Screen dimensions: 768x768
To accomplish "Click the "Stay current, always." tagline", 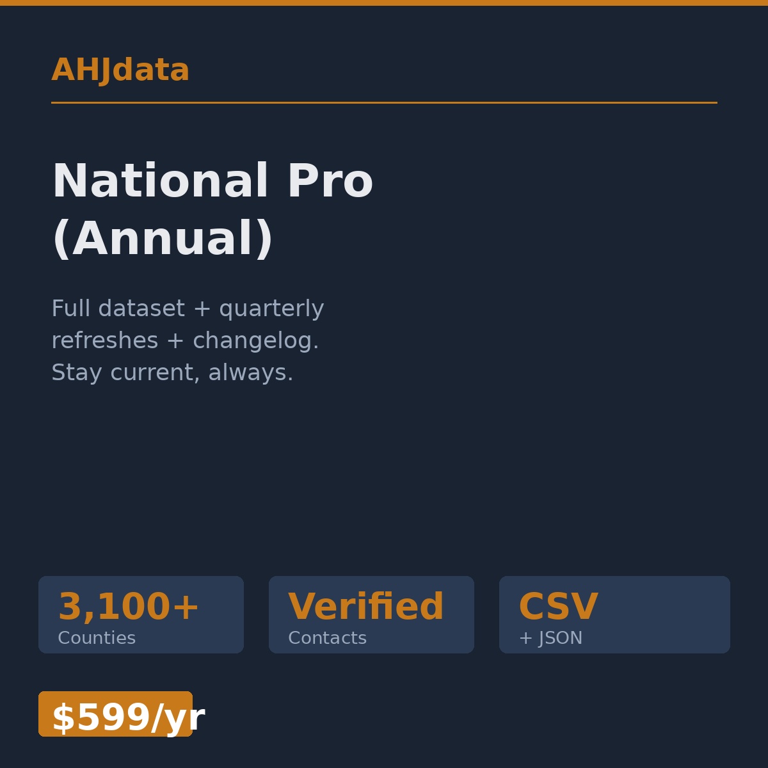I will point(172,373).
